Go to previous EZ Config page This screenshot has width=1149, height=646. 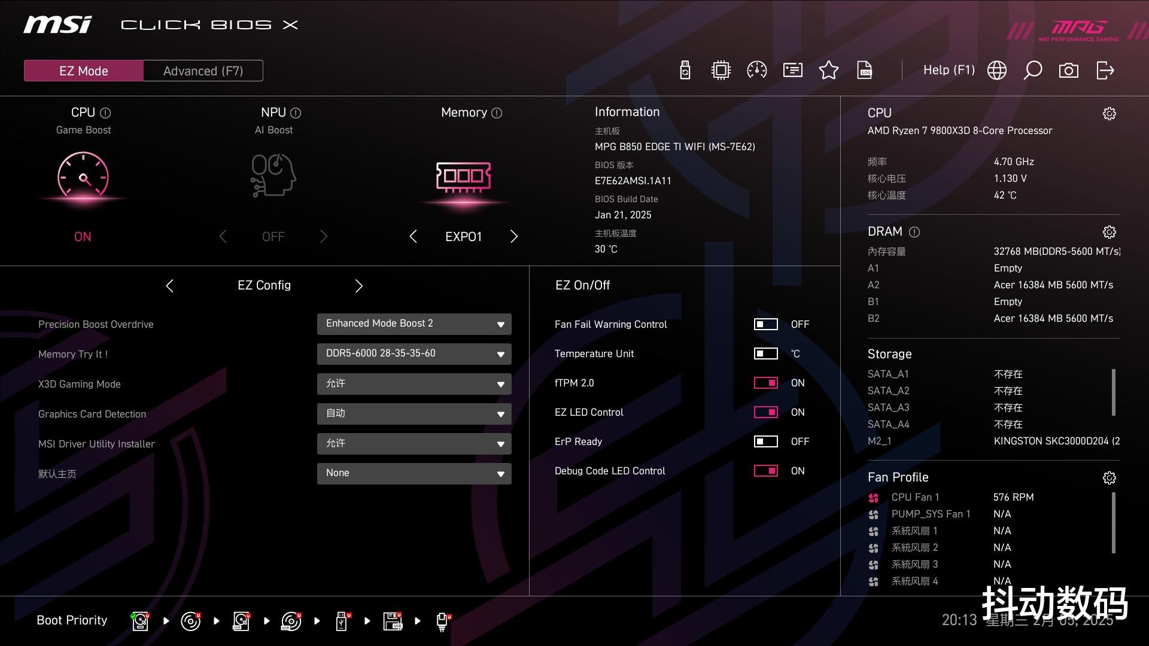pos(169,286)
